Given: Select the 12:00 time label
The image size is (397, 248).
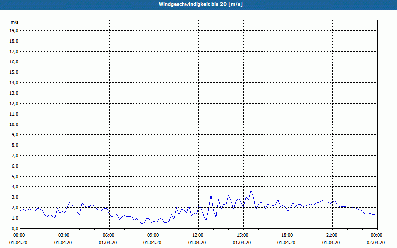Looking at the screenshot, I should point(198,235).
